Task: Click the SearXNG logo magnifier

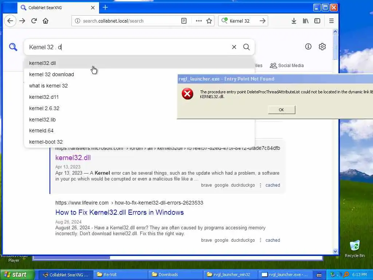Action: (x=13, y=47)
